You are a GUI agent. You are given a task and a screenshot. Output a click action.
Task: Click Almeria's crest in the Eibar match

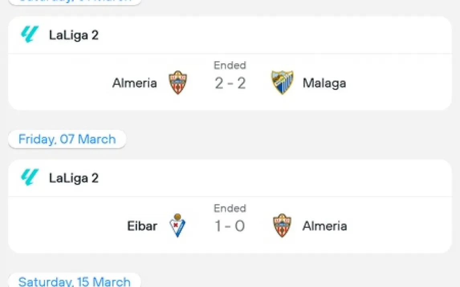point(282,226)
